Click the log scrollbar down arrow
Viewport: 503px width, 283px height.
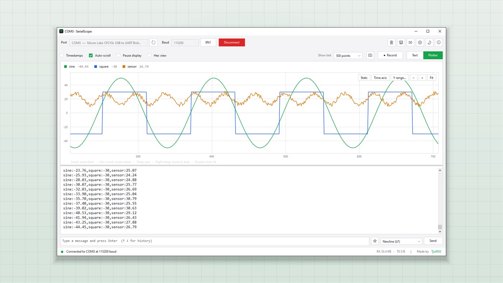(440, 232)
